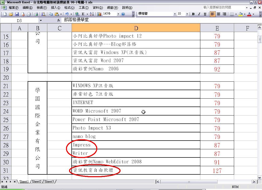Switch to the Sheet2 tab
Viewport: 262px width, 190px height.
[x=36, y=182]
